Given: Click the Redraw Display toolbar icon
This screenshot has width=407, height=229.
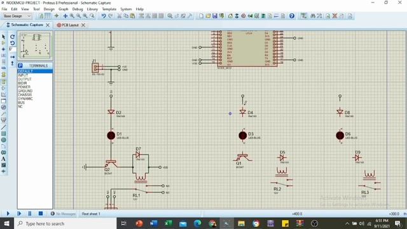Looking at the screenshot, I should [x=41, y=16].
